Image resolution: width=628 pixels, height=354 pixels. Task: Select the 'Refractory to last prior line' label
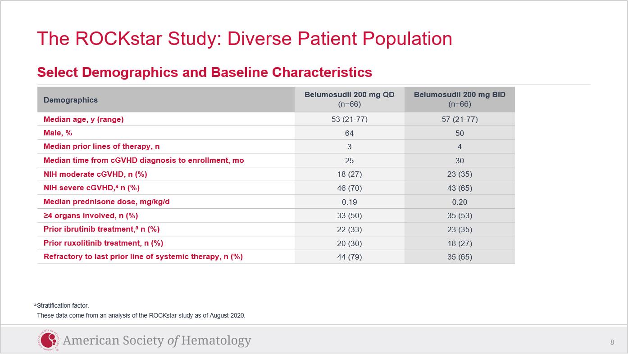143,256
